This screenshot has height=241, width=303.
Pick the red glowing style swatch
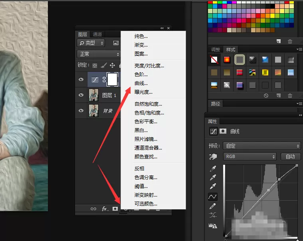tap(227, 59)
